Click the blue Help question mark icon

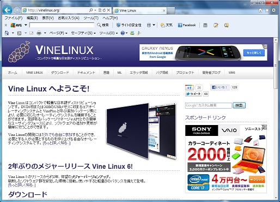123,33
